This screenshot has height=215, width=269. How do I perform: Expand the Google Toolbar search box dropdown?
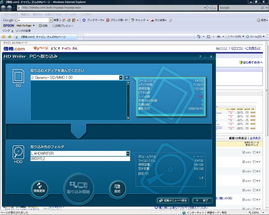tap(51, 20)
